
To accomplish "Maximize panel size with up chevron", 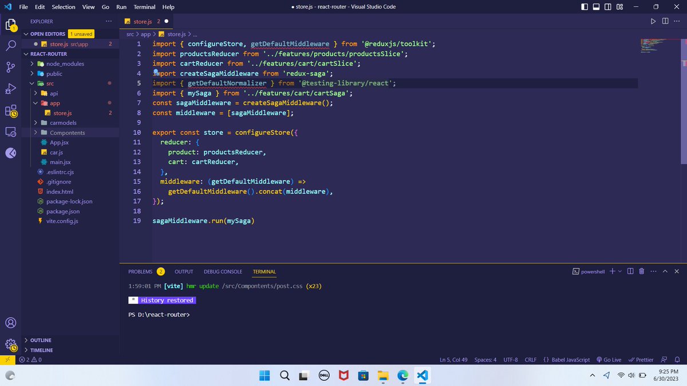I will click(x=665, y=271).
